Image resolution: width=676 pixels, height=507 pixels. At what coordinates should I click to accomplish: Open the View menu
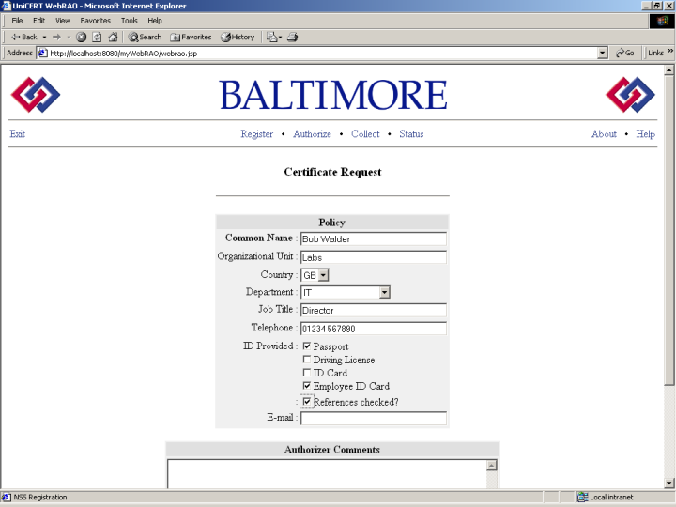(63, 21)
